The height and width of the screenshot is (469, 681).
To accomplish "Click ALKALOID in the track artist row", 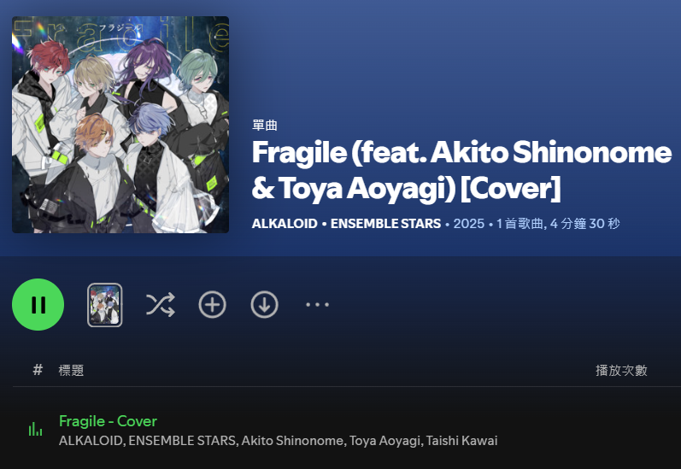I will [91, 440].
